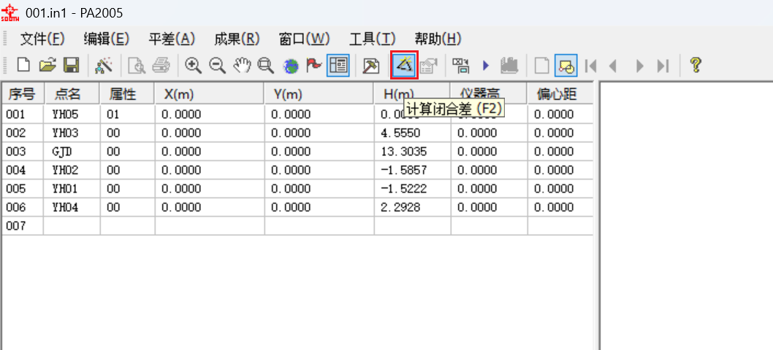This screenshot has height=350, width=773.
Task: Select point name cell YH05
Action: click(72, 114)
